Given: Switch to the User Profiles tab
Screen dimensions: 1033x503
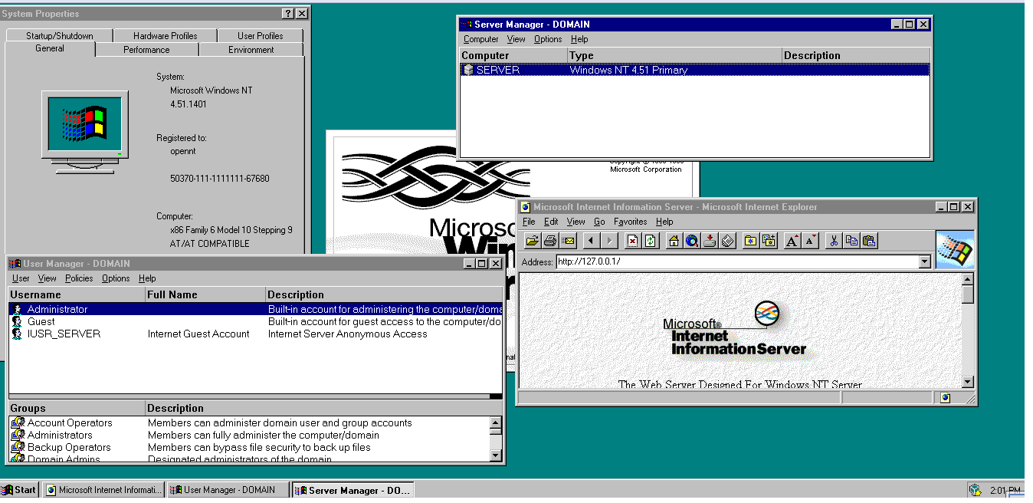Looking at the screenshot, I should 261,36.
